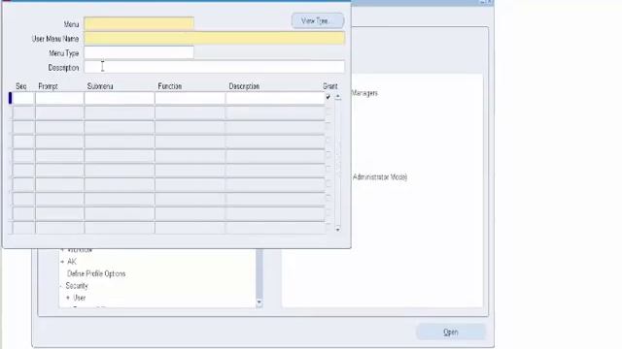
Task: Click the Prompt column header
Action: [x=48, y=86]
